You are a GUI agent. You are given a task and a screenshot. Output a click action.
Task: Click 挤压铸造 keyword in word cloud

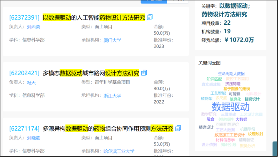pos(233,83)
